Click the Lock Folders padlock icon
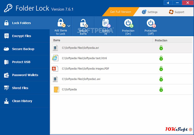This screenshot has height=135, width=194. coord(6,23)
